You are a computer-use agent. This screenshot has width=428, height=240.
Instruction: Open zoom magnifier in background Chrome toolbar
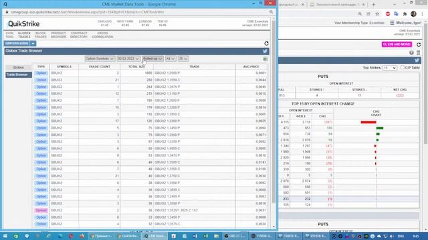(x=360, y=14)
